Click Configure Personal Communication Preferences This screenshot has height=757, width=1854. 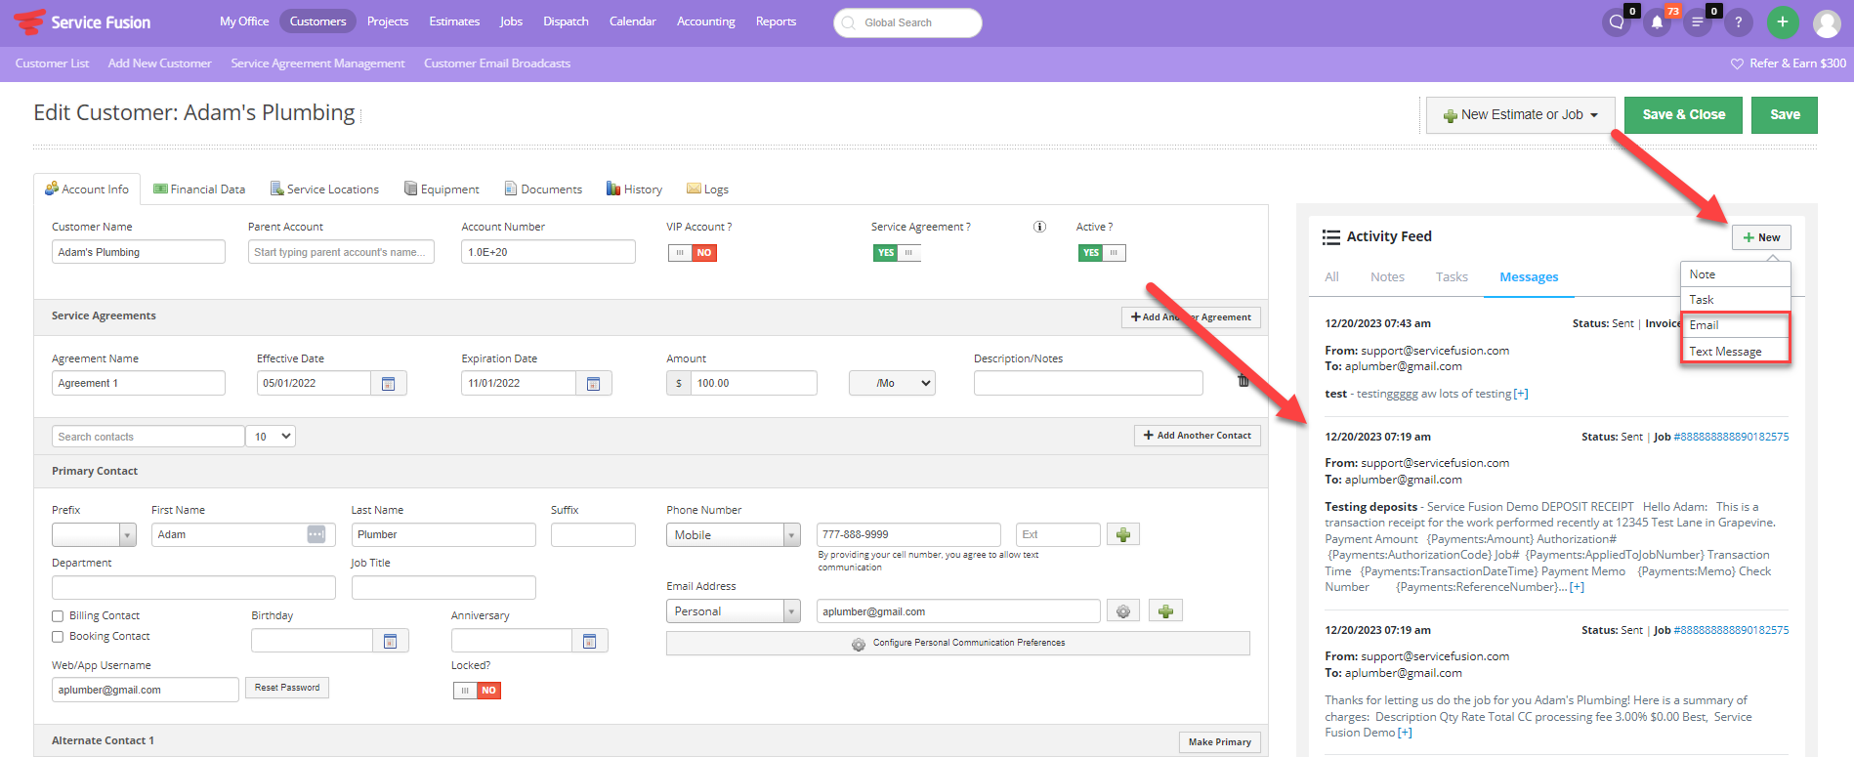pos(958,644)
